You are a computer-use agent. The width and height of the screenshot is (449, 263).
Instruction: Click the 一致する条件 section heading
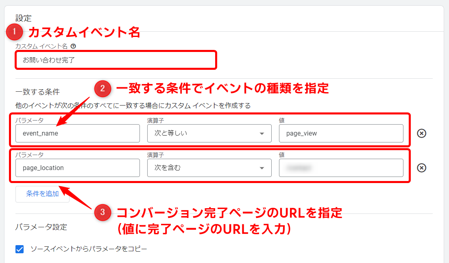coord(37,92)
